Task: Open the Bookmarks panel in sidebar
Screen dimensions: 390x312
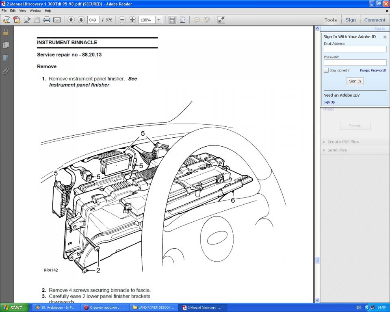Action: (6, 58)
